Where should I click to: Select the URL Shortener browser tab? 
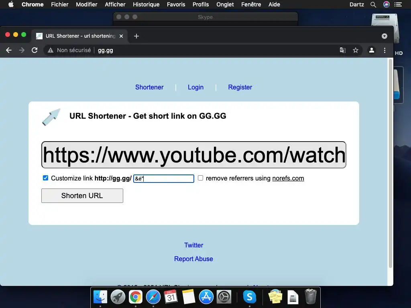point(80,36)
